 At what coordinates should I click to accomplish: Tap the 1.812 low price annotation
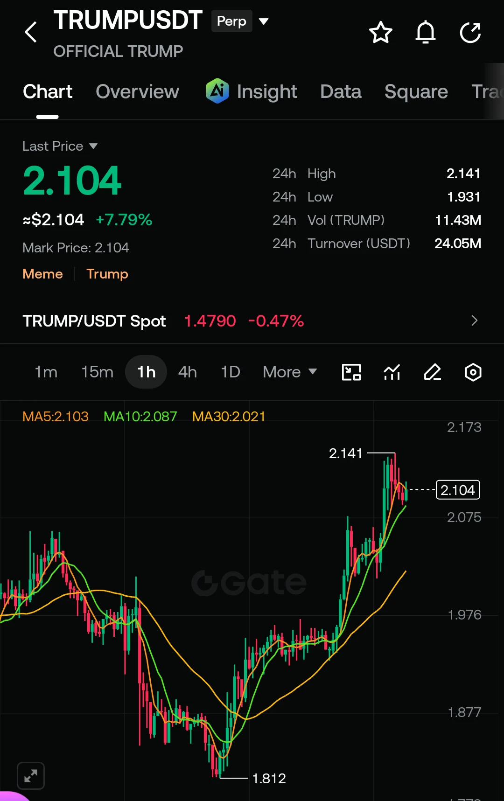[x=269, y=778]
